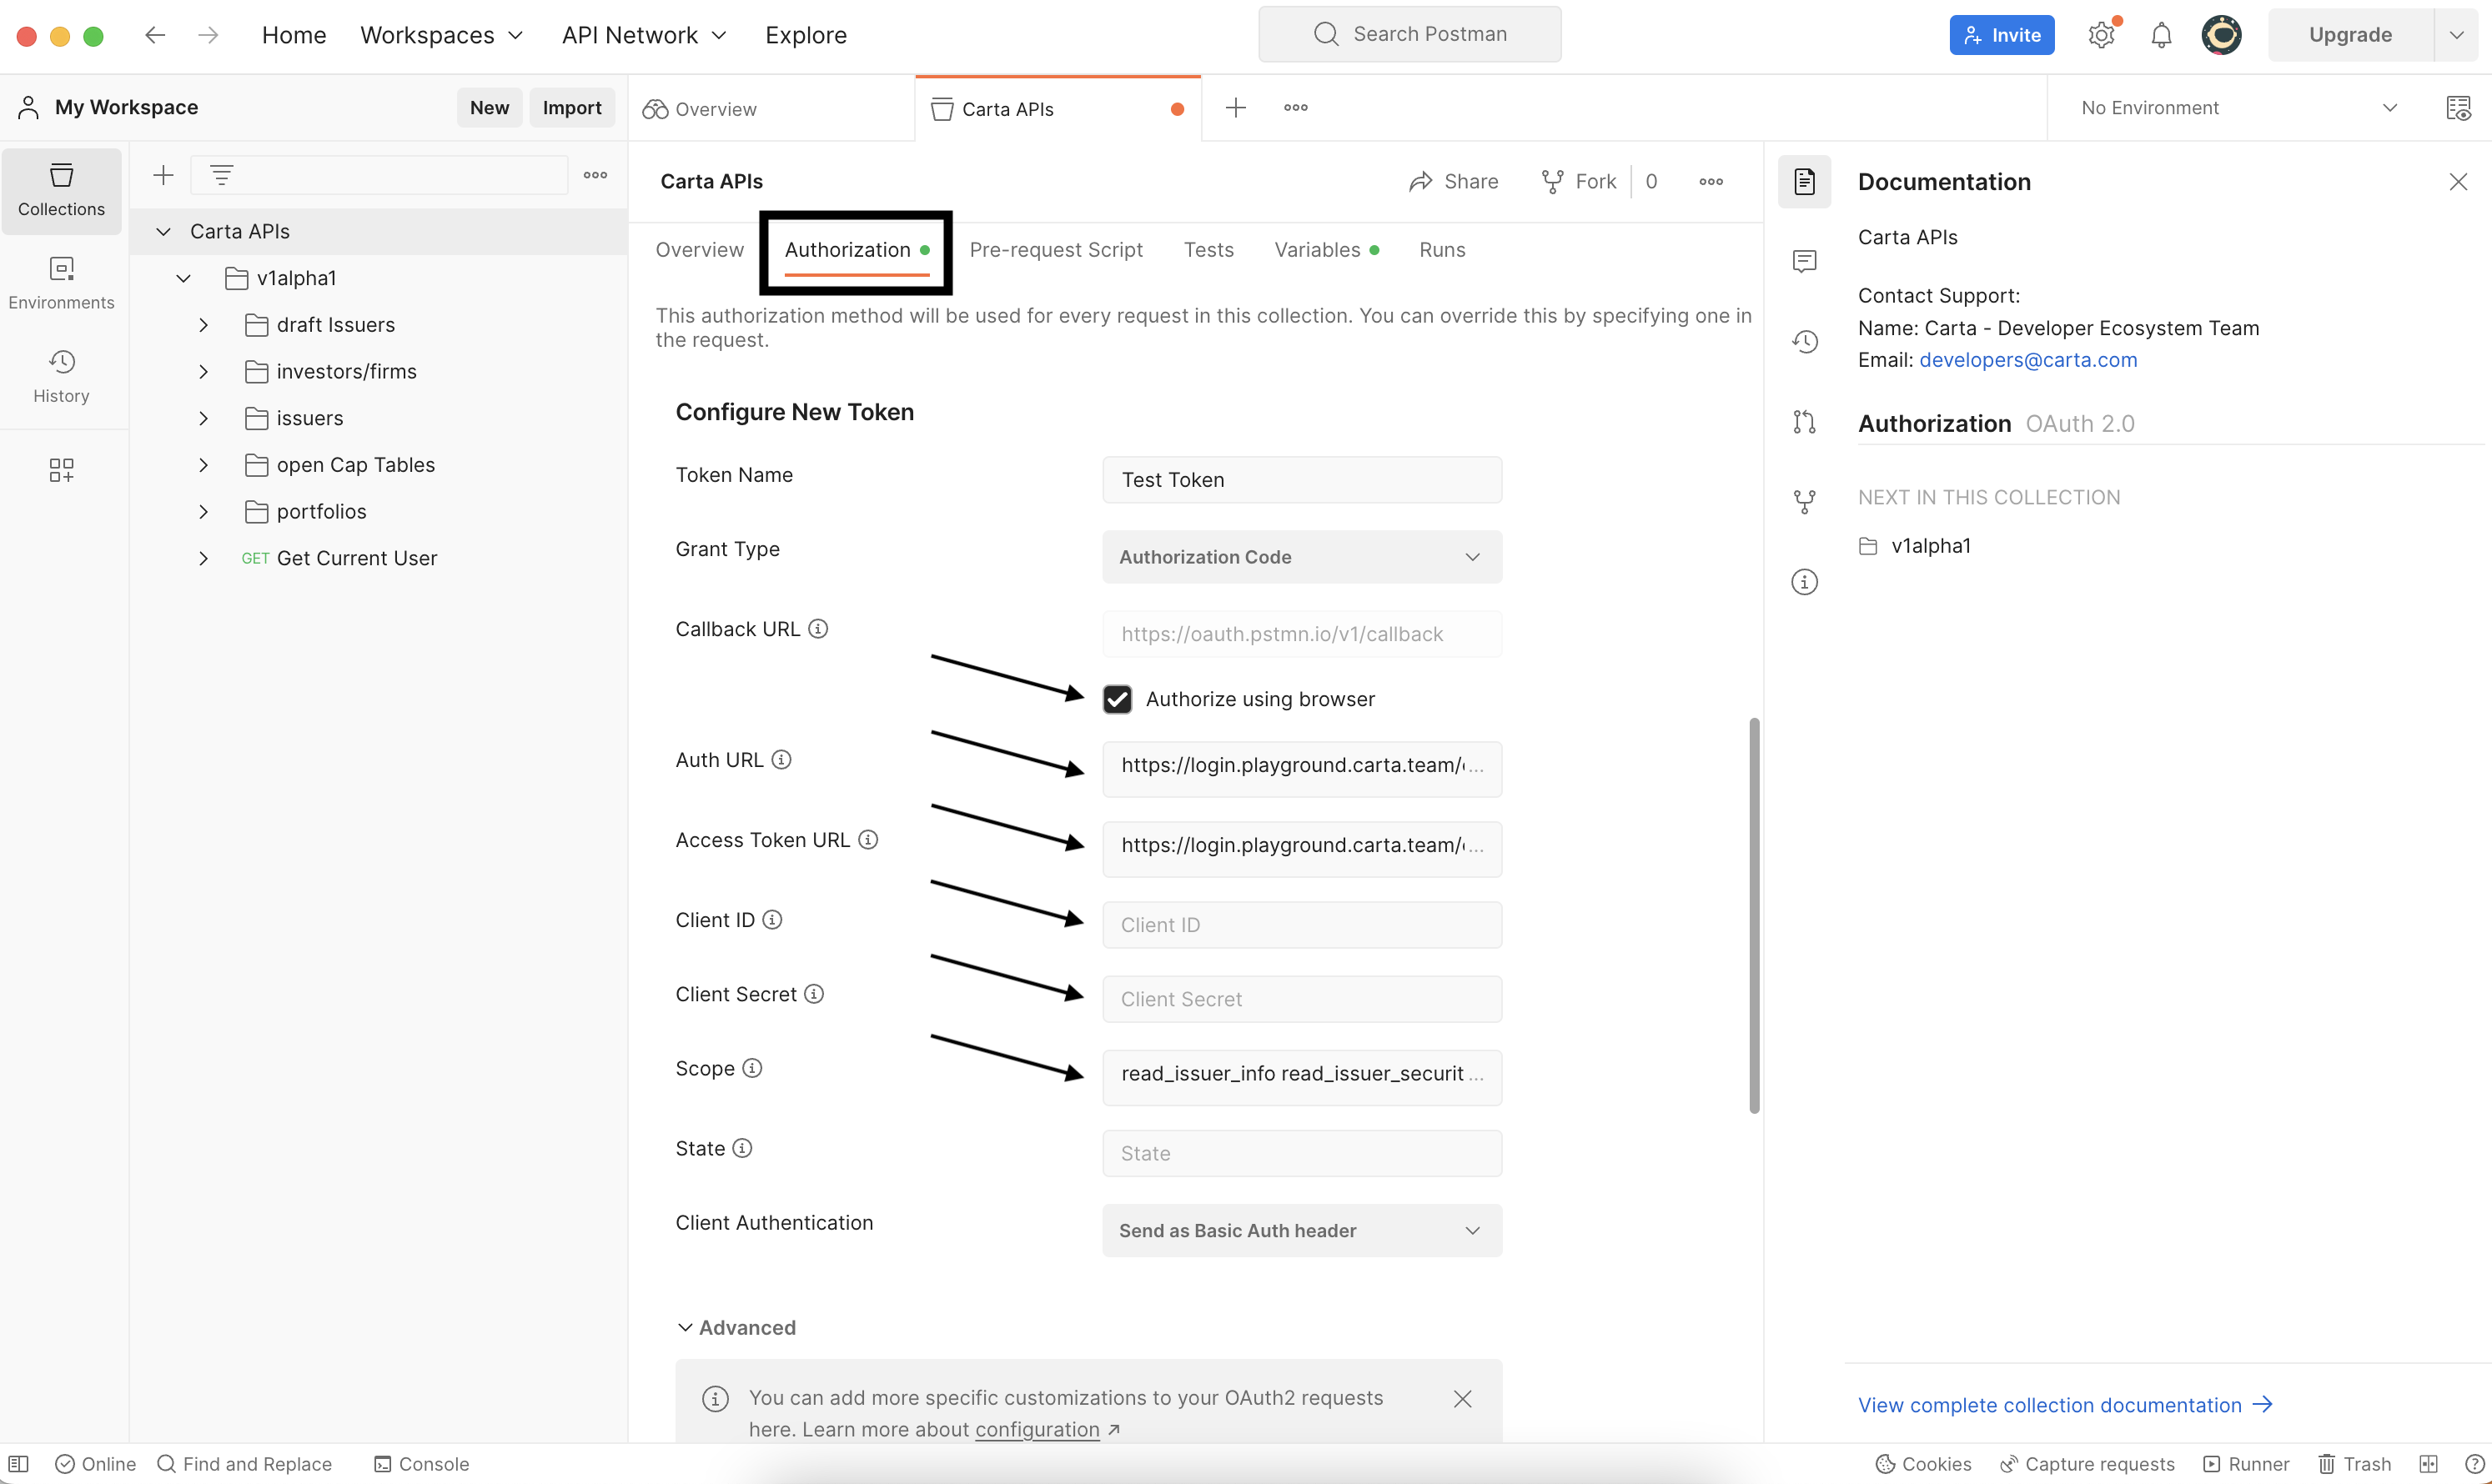
Task: Open Client Authentication dropdown
Action: [1300, 1230]
